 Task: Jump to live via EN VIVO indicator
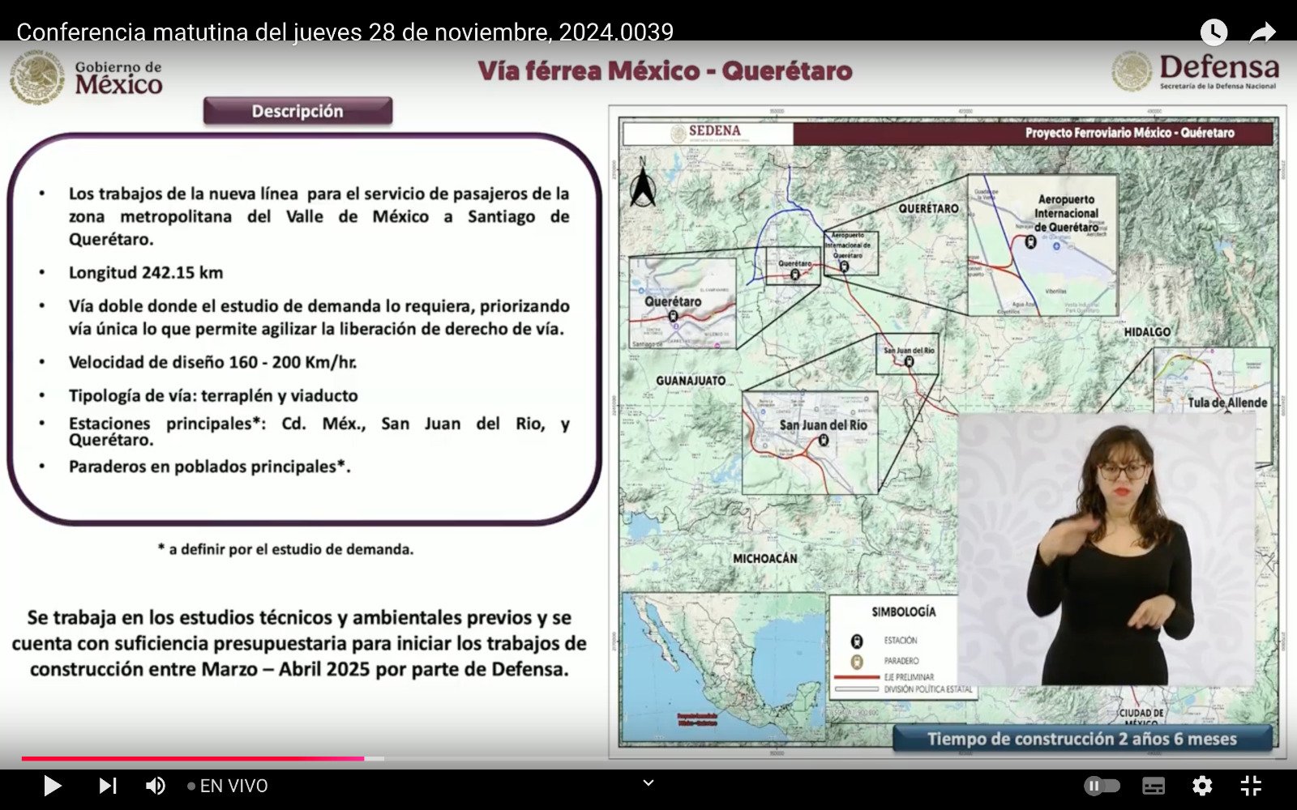pos(227,786)
